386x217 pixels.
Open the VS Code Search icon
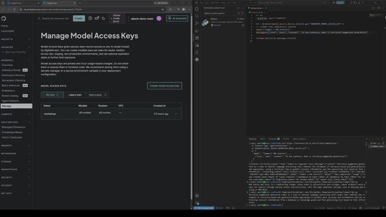pos(197,16)
